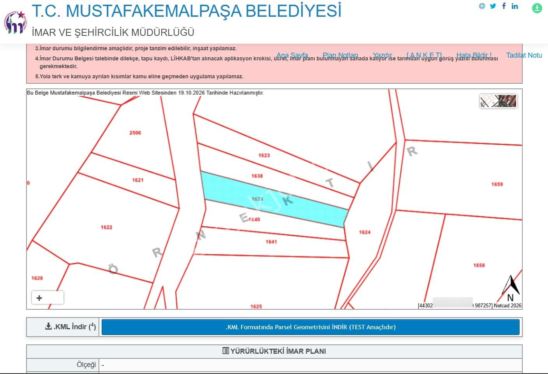548x374 pixels.
Task: Open the LinkedIn icon link
Action: pyautogui.click(x=515, y=6)
